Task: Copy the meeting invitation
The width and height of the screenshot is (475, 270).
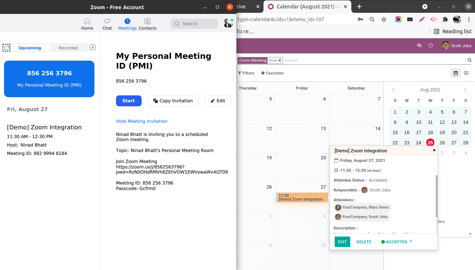Action: click(x=173, y=101)
